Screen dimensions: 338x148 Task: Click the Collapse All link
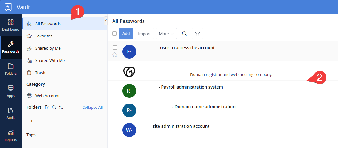click(92, 107)
